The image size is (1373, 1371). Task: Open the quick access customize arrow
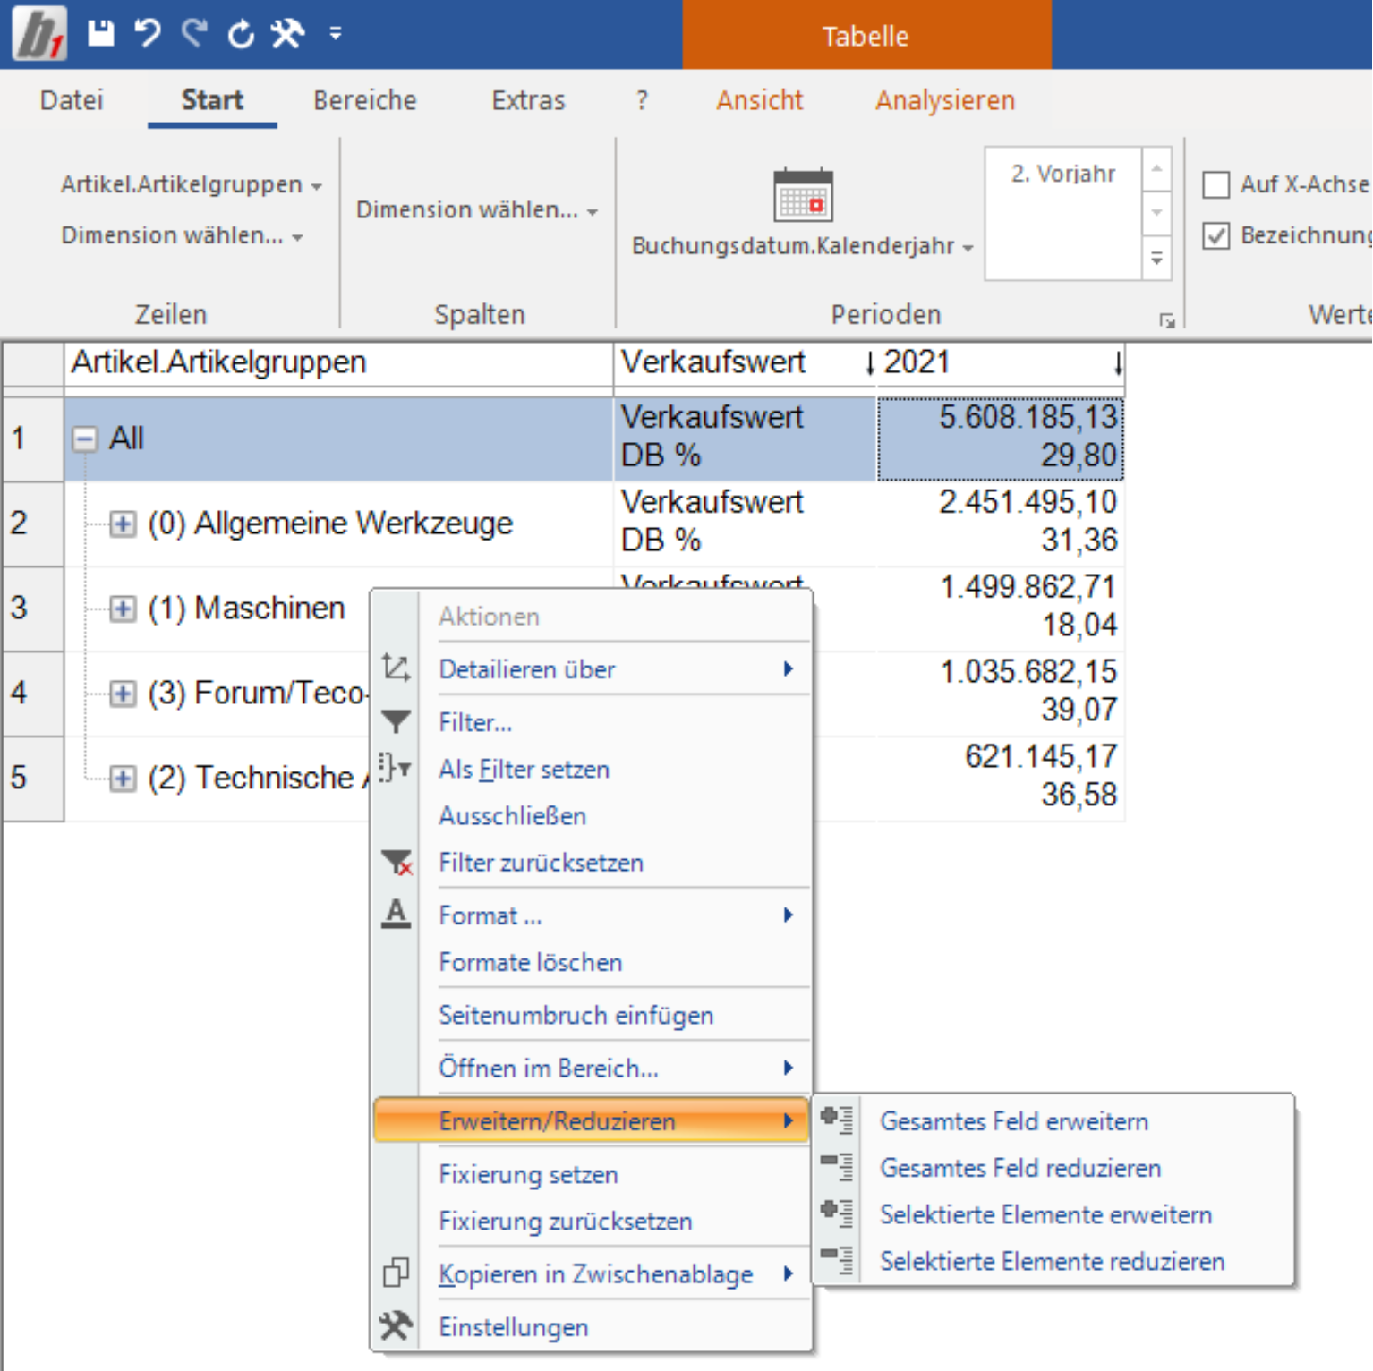(336, 34)
